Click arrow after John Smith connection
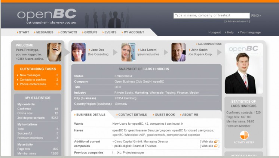Viewport: 279px width, 158px height. [220, 52]
